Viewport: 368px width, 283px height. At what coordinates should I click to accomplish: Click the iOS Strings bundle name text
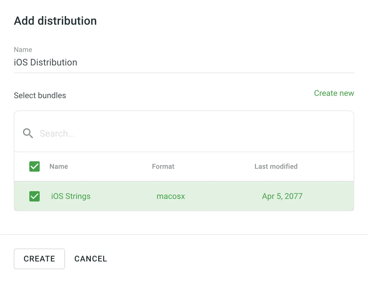(x=71, y=196)
